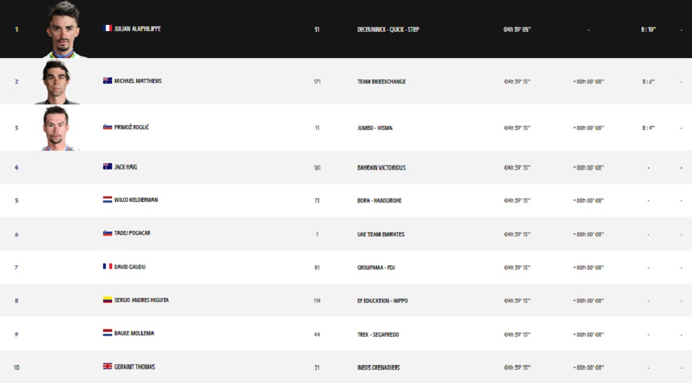Click the Australian flag beside Jack Haig
Viewport: 692px width, 383px height.
[x=107, y=167]
